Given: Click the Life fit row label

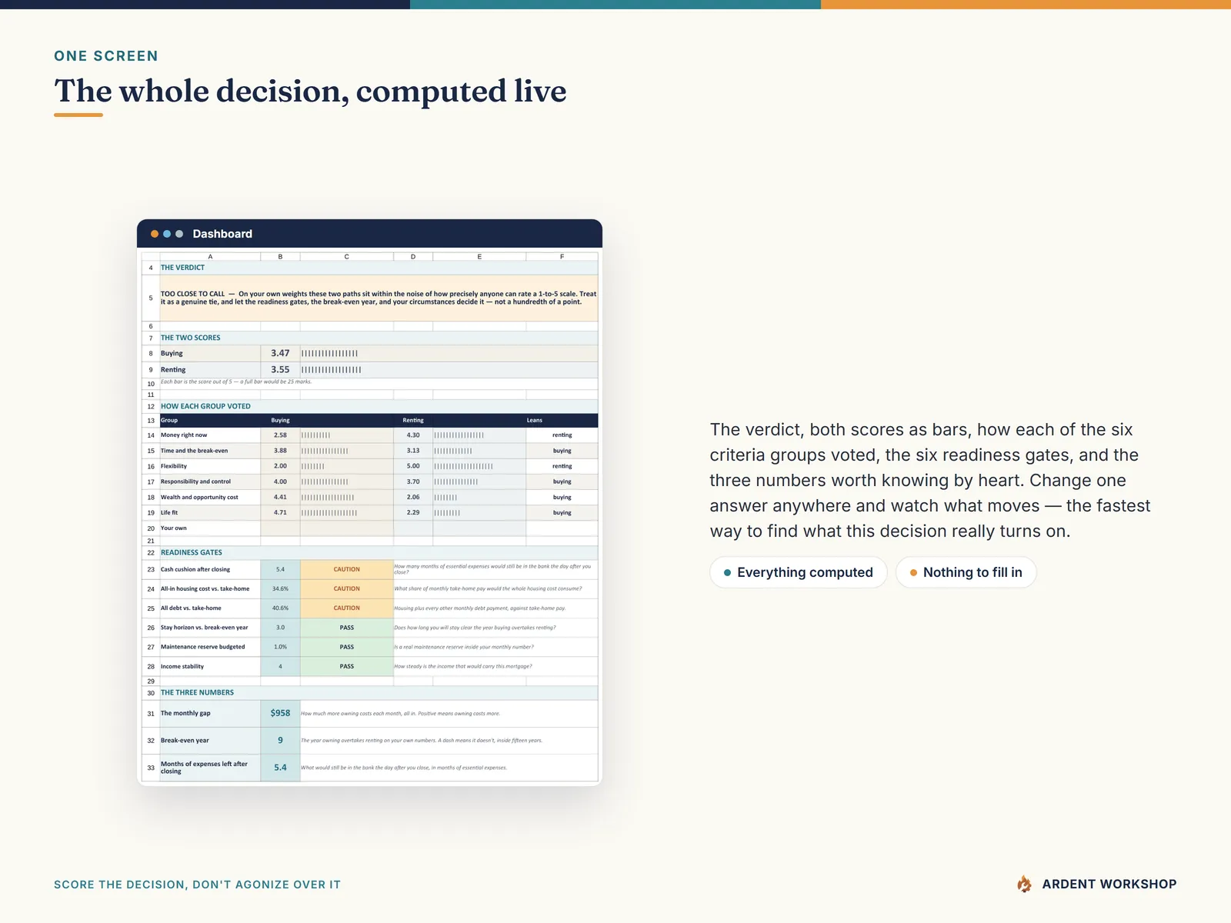Looking at the screenshot, I should click(169, 512).
